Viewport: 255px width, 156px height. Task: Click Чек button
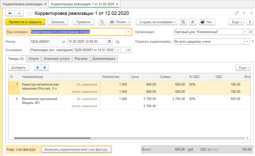tap(207, 22)
